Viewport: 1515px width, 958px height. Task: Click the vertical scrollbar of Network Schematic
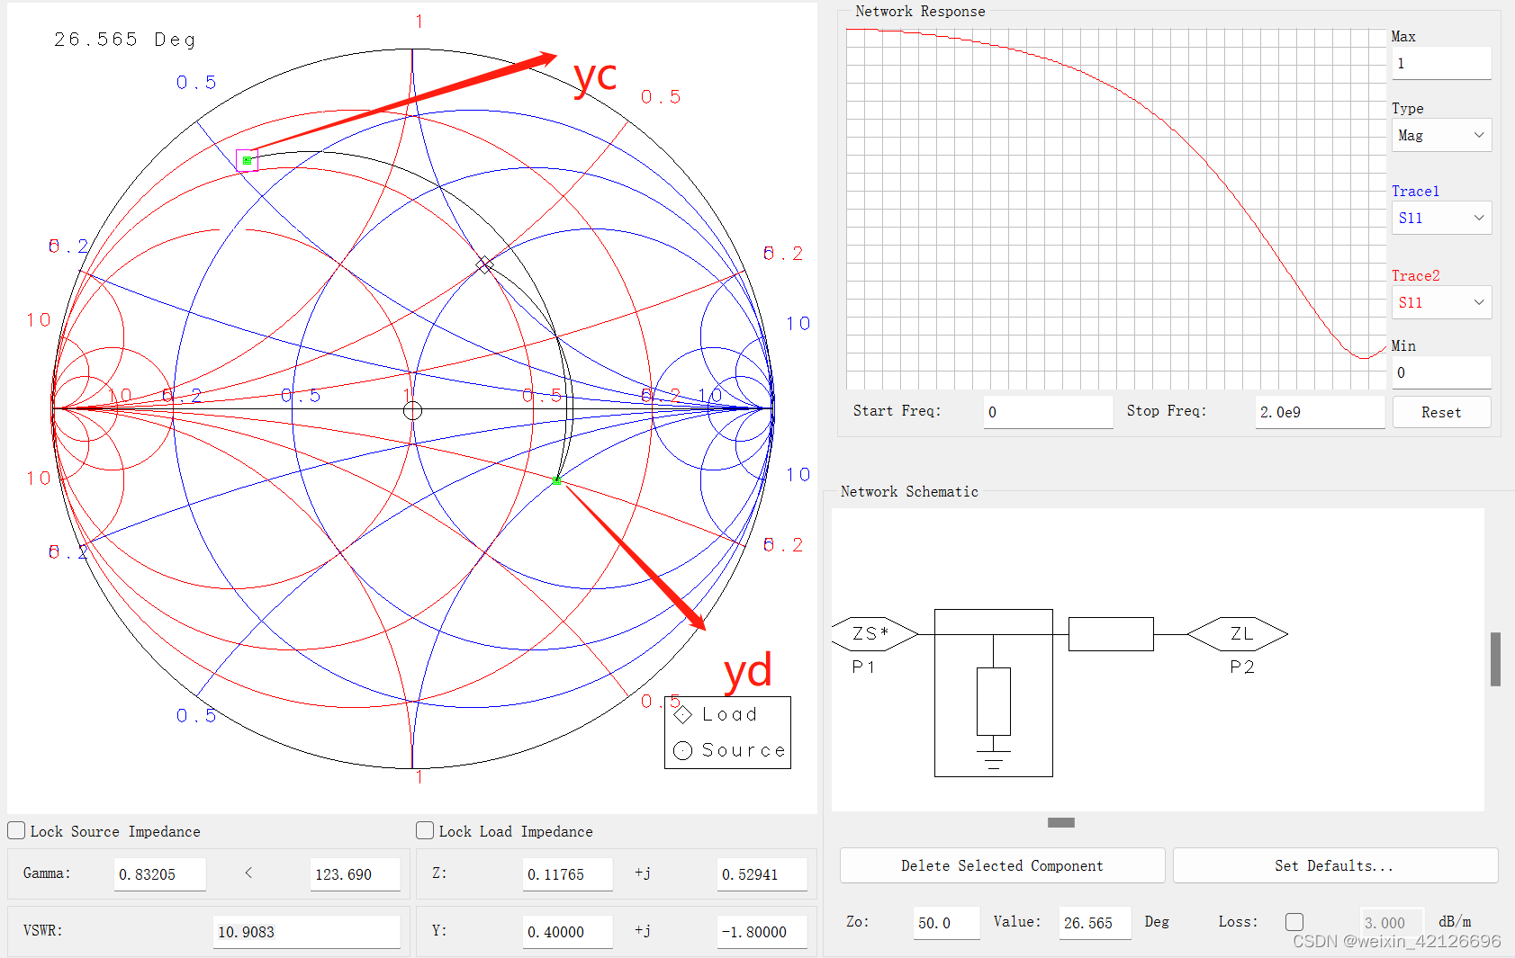tap(1495, 659)
